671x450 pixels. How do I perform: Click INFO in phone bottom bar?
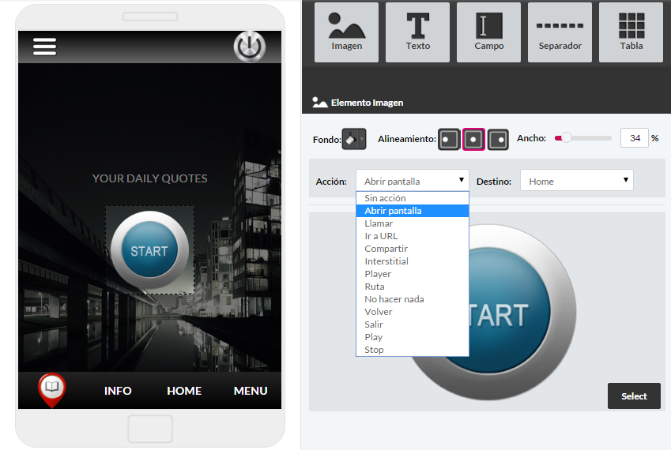pyautogui.click(x=118, y=391)
